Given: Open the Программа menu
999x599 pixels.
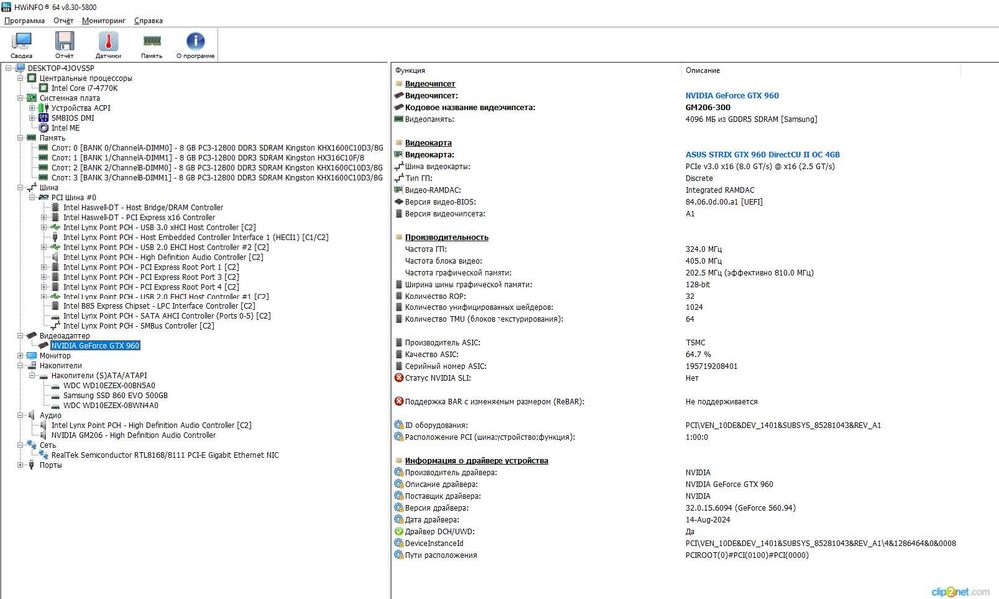Looking at the screenshot, I should pyautogui.click(x=24, y=20).
